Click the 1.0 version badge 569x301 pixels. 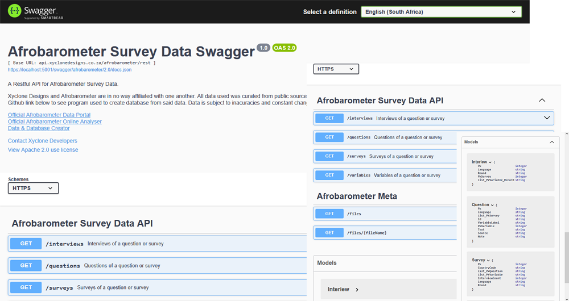[x=263, y=48]
